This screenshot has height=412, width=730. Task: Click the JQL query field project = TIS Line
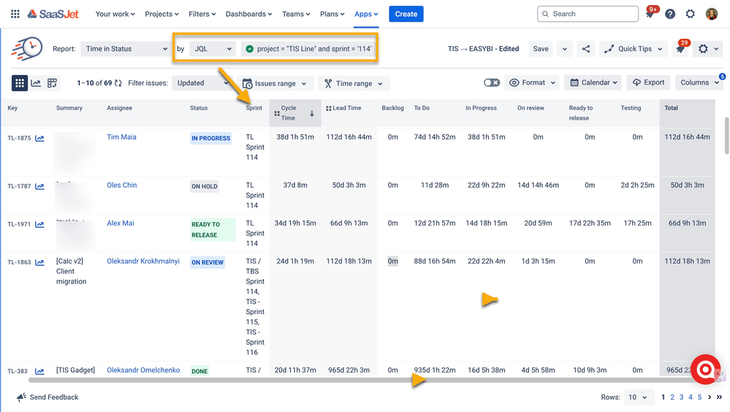pos(309,49)
